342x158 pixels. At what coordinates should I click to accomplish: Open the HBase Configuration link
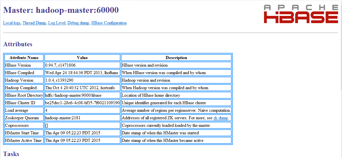109,23
